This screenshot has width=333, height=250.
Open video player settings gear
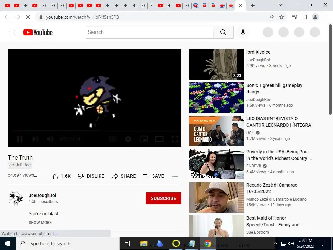pyautogui.click(x=128, y=139)
